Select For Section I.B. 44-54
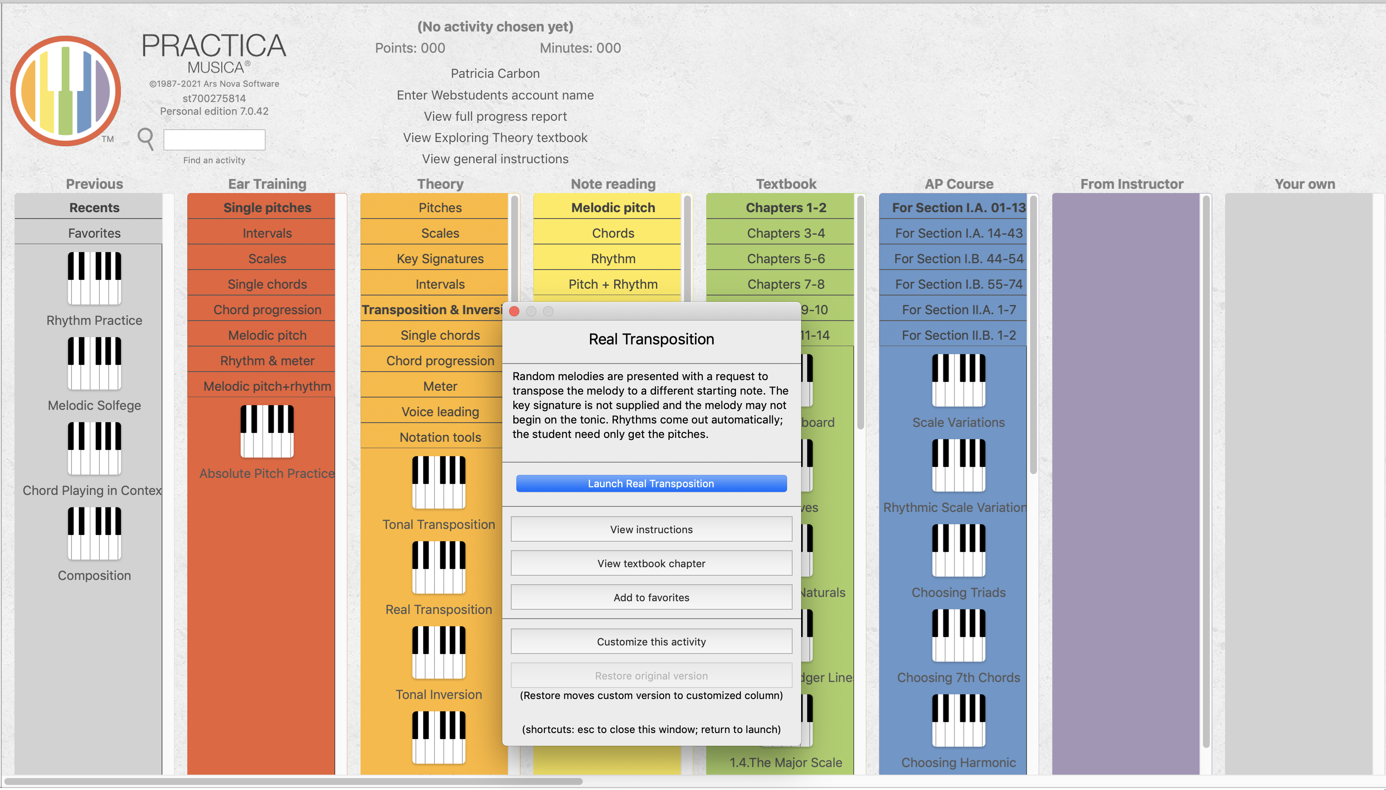 [x=953, y=258]
